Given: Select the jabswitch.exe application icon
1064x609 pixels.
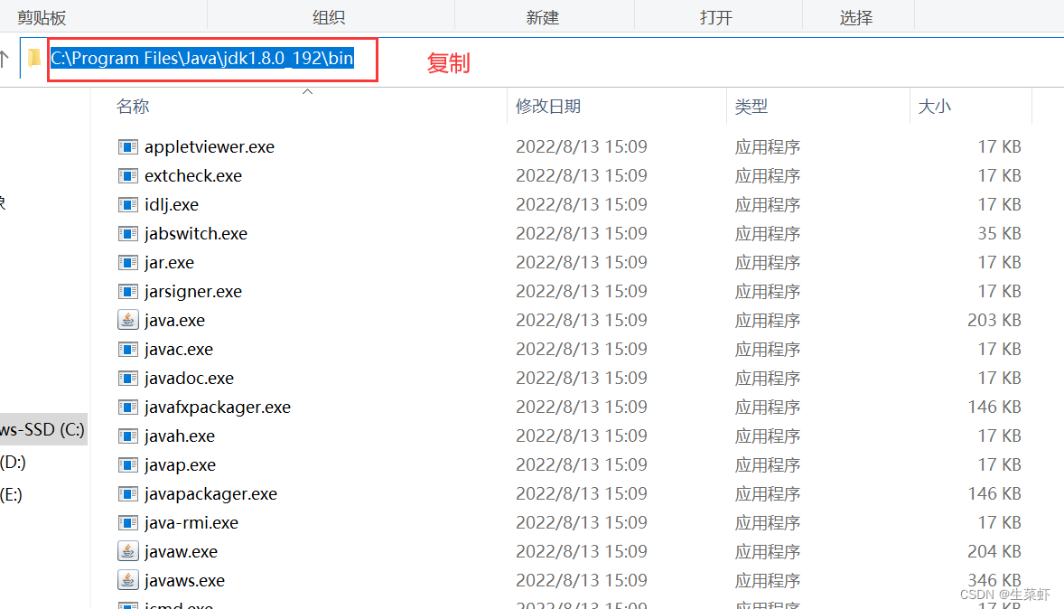Looking at the screenshot, I should pos(127,233).
